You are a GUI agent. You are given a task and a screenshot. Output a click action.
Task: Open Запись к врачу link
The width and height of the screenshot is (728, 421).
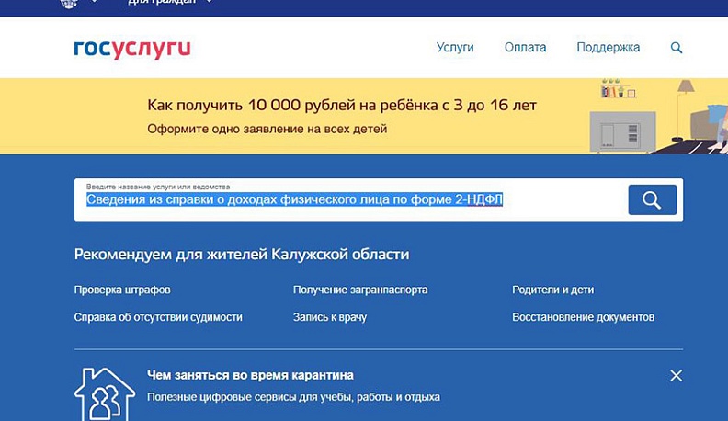point(330,317)
